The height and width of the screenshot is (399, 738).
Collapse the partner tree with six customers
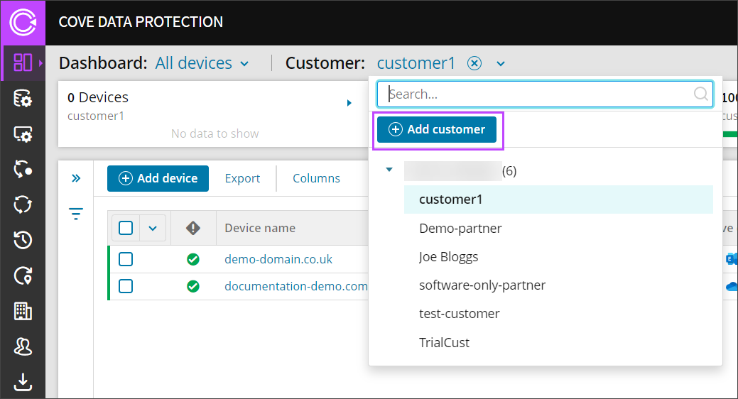coord(389,170)
